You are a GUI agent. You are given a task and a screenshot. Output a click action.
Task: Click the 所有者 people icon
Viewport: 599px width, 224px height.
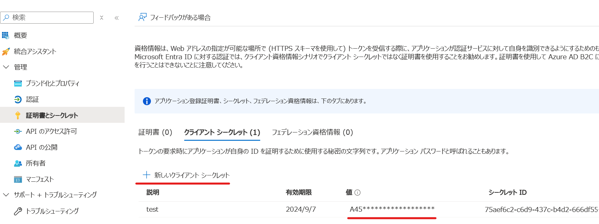tap(18, 163)
